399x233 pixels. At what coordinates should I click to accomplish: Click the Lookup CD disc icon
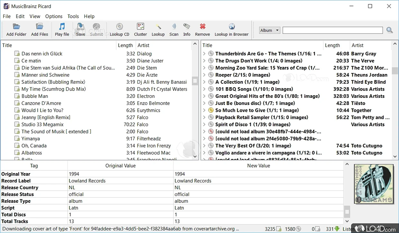pos(119,26)
